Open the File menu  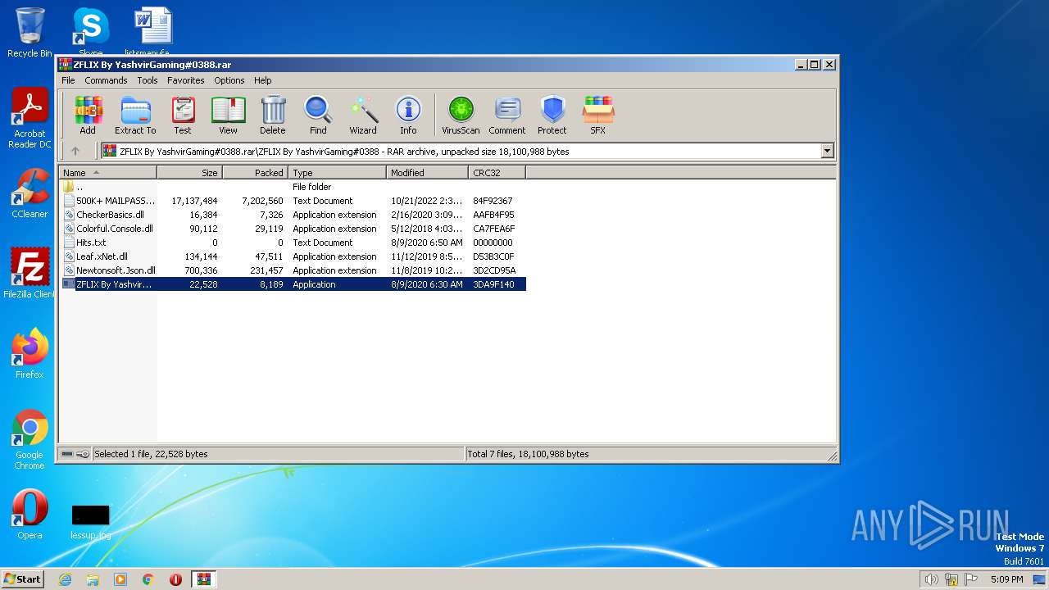[x=68, y=80]
